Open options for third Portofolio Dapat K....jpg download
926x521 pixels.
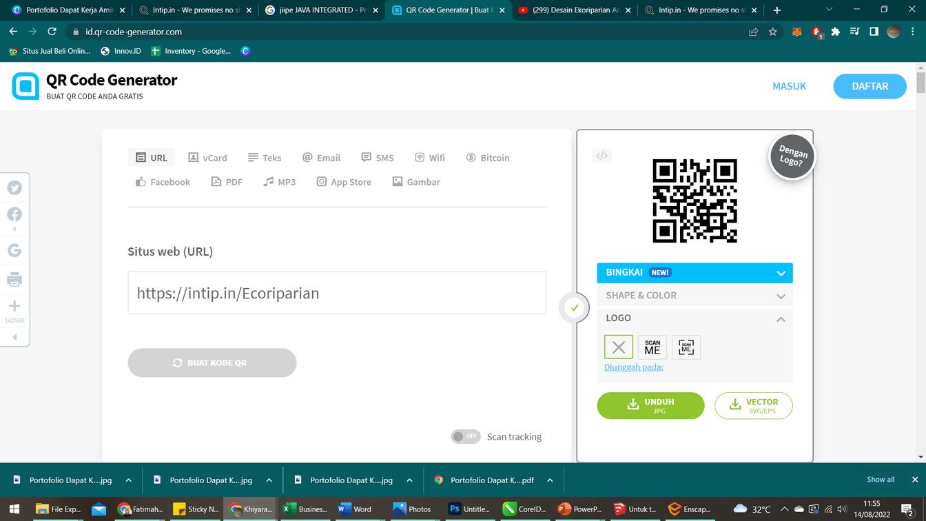coord(409,480)
